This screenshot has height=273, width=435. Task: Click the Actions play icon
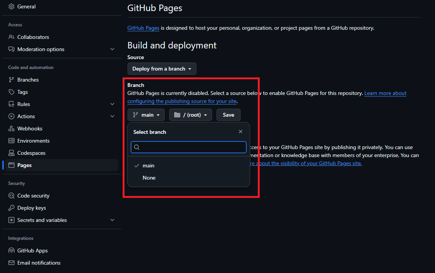click(x=11, y=116)
